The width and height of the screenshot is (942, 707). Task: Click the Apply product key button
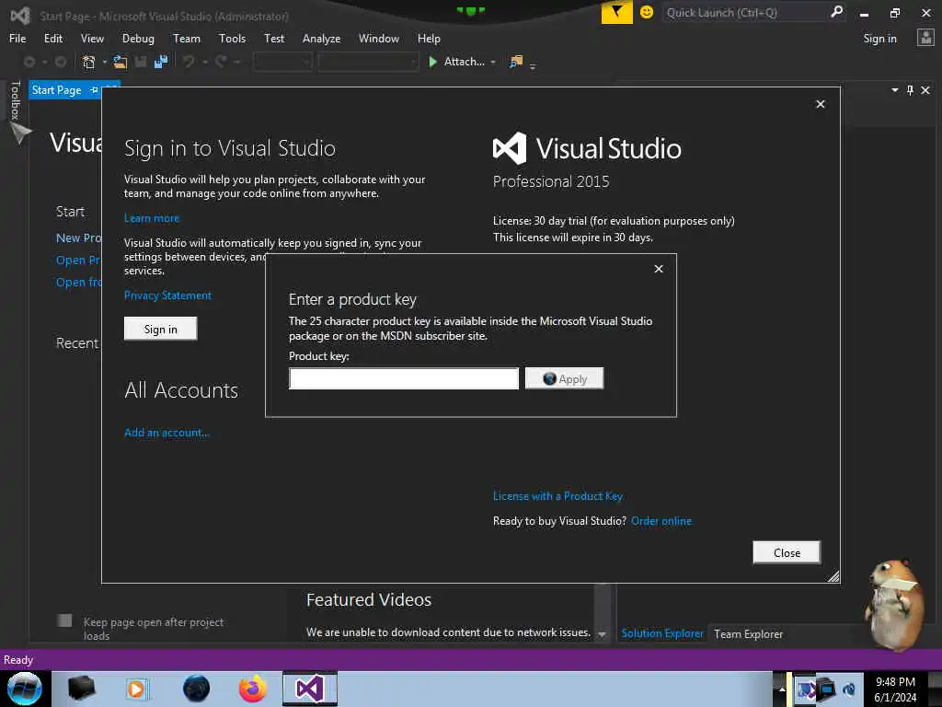pos(564,378)
